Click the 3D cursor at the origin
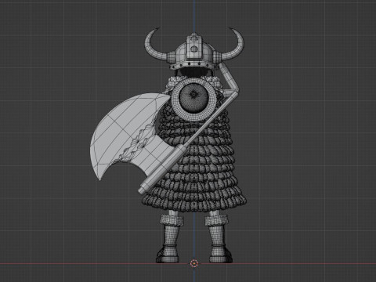 [x=193, y=263]
